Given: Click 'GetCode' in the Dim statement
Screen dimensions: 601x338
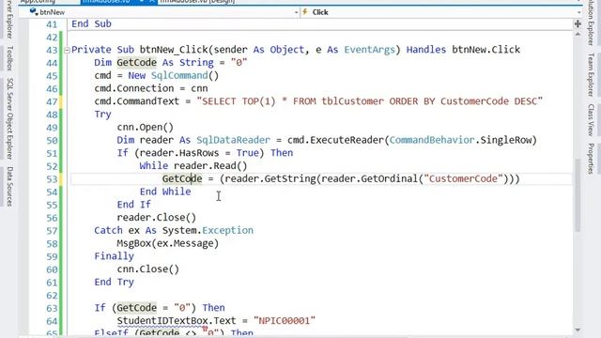Looking at the screenshot, I should 137,63.
